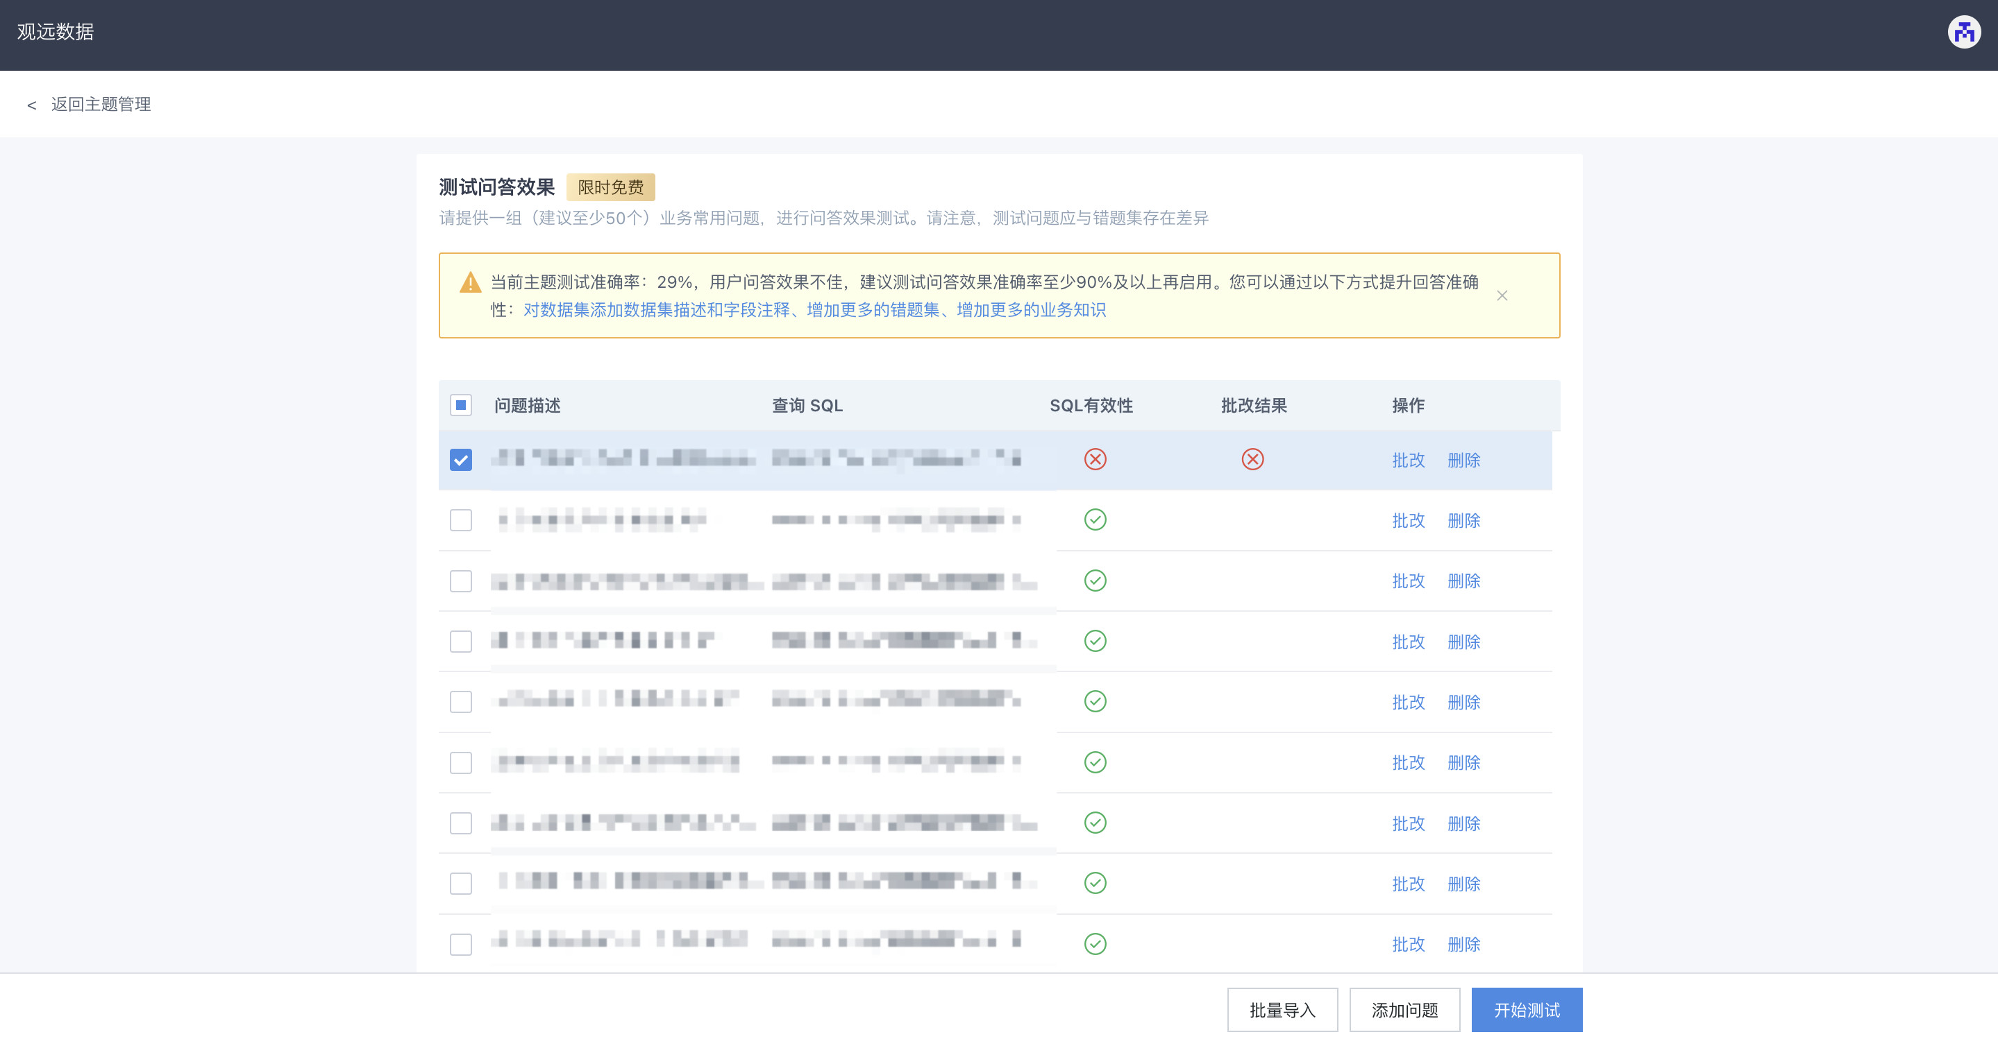Uncheck the first row's checkbox
This screenshot has width=1998, height=1039.
(x=461, y=459)
